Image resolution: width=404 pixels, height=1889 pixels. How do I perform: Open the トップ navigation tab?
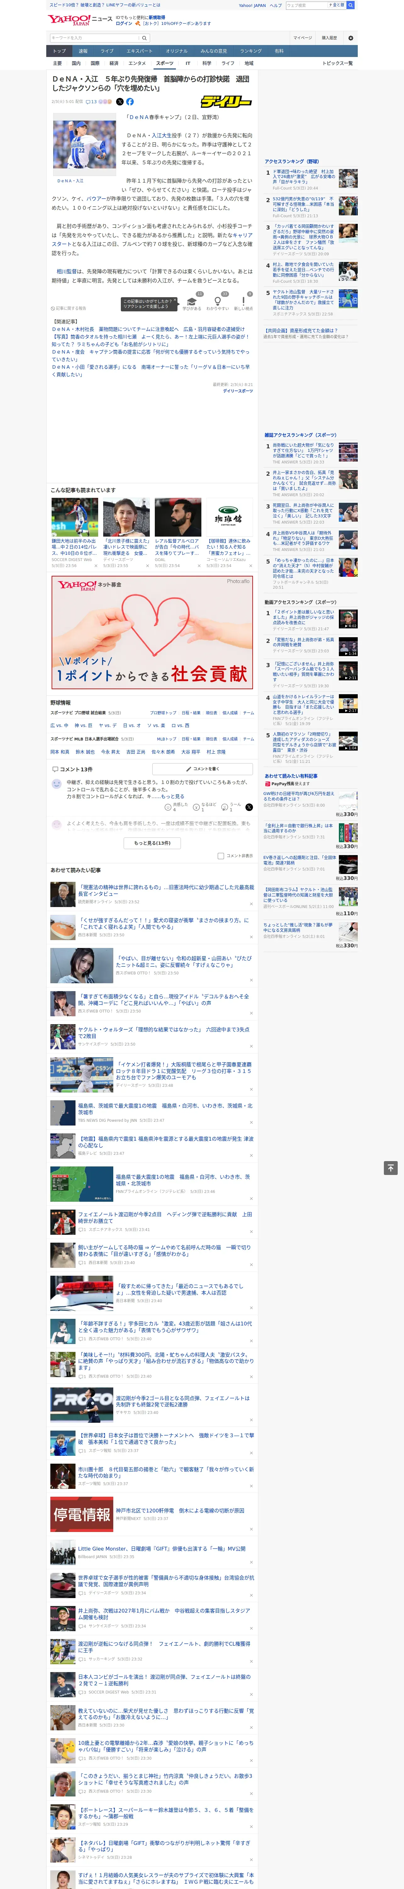click(59, 51)
